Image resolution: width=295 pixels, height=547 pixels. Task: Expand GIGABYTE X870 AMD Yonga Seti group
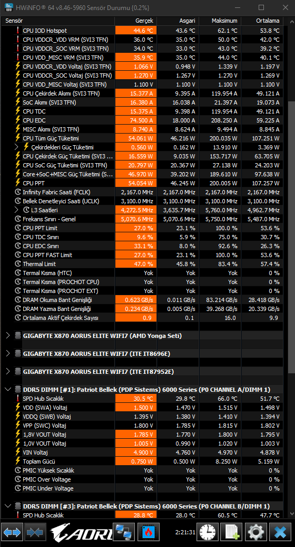pyautogui.click(x=8, y=336)
